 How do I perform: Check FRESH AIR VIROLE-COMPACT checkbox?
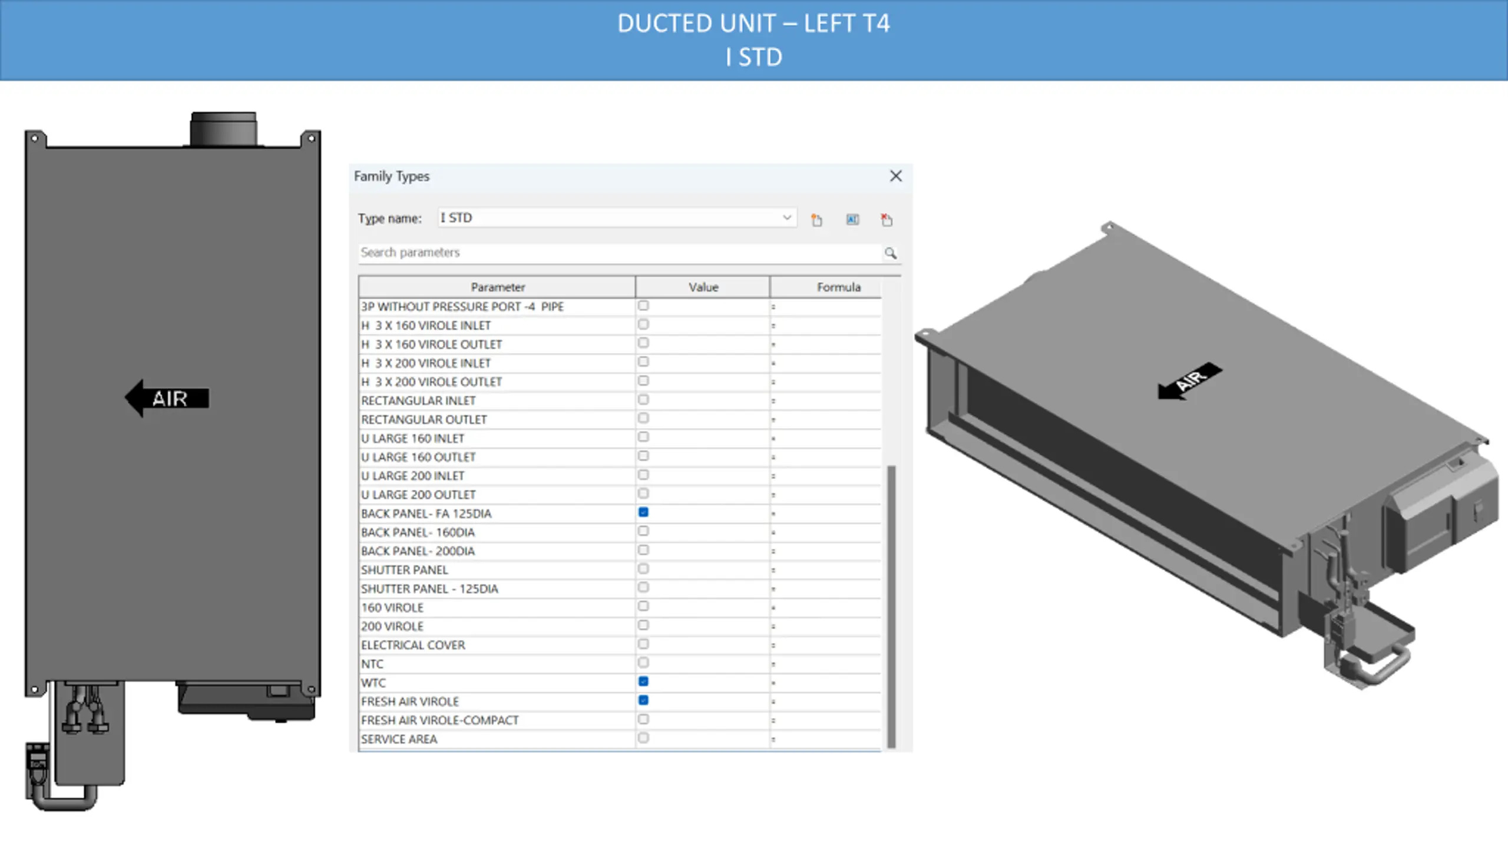click(x=643, y=719)
